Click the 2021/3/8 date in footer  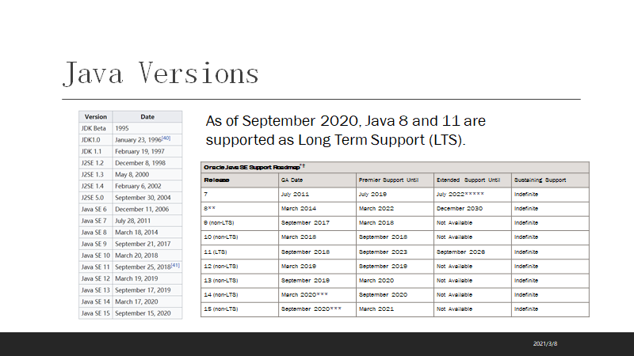click(x=545, y=344)
